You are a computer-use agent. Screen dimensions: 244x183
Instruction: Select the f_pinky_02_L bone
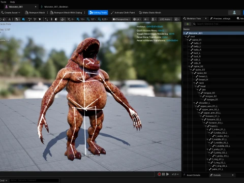point(220,152)
